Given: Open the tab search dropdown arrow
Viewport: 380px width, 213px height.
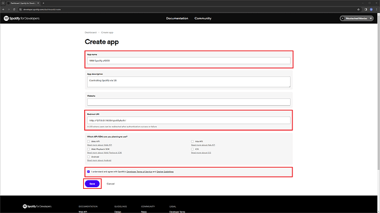Looking at the screenshot, I should pyautogui.click(x=3, y=3).
